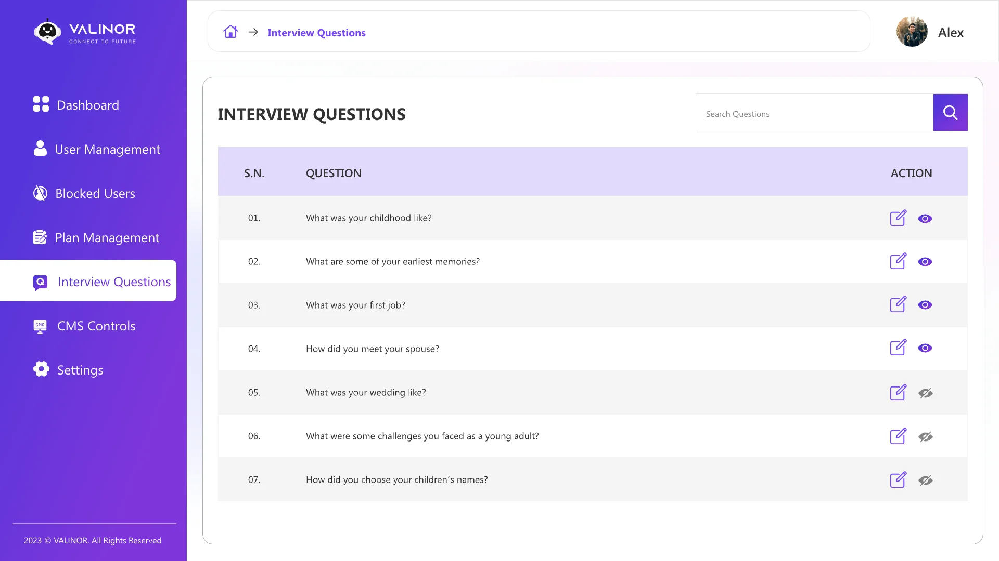The height and width of the screenshot is (561, 999).
Task: Edit the 'first job' question
Action: click(x=898, y=305)
